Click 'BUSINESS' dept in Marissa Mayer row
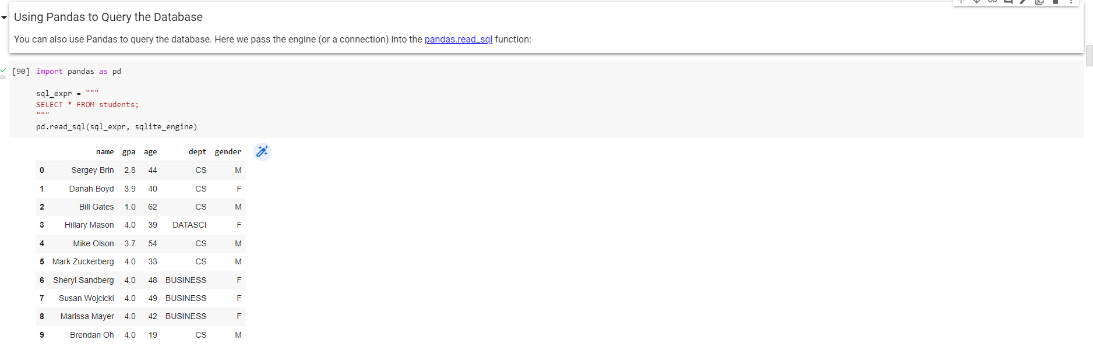This screenshot has height=354, width=1093. coord(186,316)
